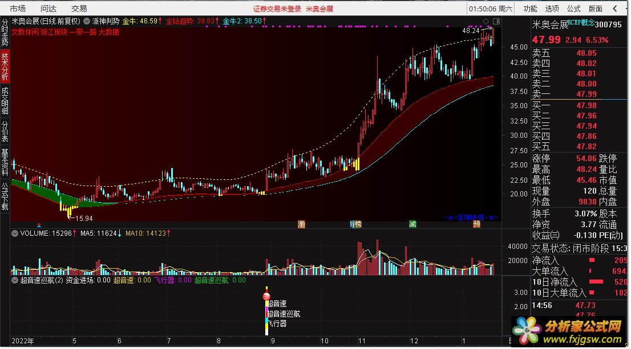This screenshot has width=631, height=349.
Task: Click the 48.24 high price label
Action: pos(471,31)
